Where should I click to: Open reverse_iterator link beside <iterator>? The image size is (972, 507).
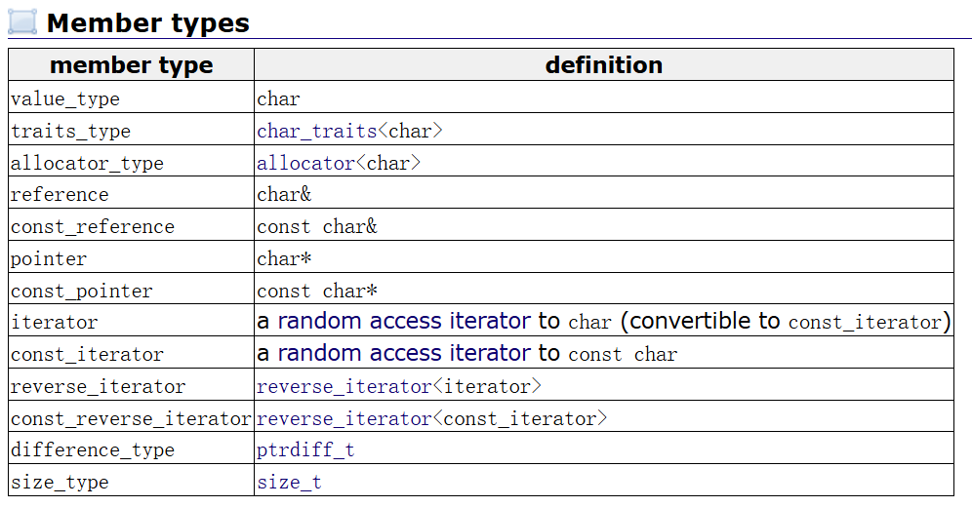(x=344, y=386)
